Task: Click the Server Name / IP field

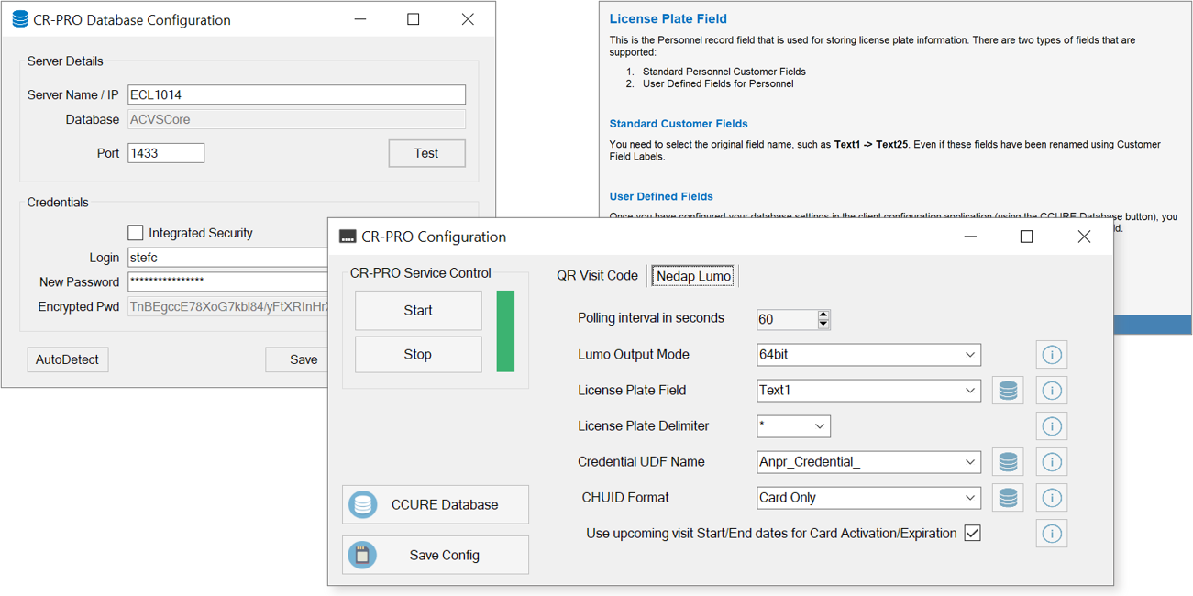Action: [x=296, y=94]
